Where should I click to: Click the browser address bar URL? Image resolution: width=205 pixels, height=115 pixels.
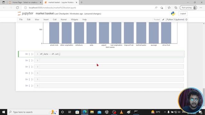(x=53, y=8)
